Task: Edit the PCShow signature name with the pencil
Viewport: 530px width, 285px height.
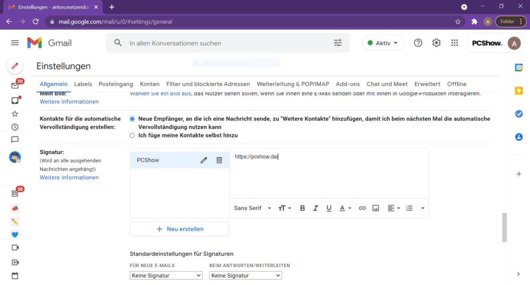Action: coord(204,160)
